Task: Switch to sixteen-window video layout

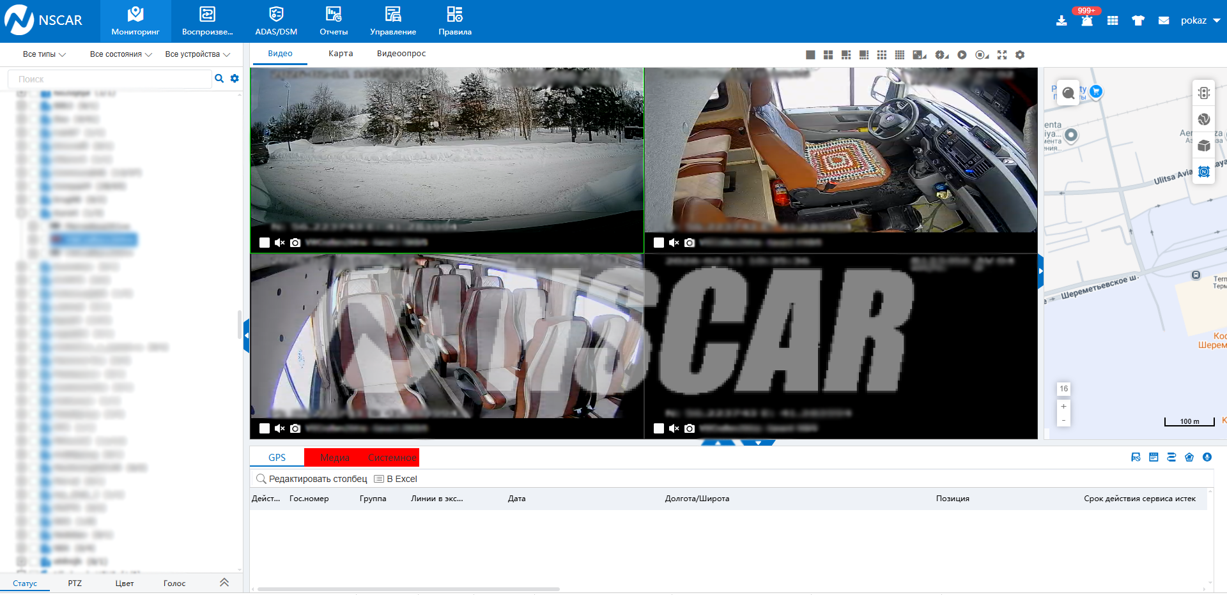Action: [x=900, y=55]
